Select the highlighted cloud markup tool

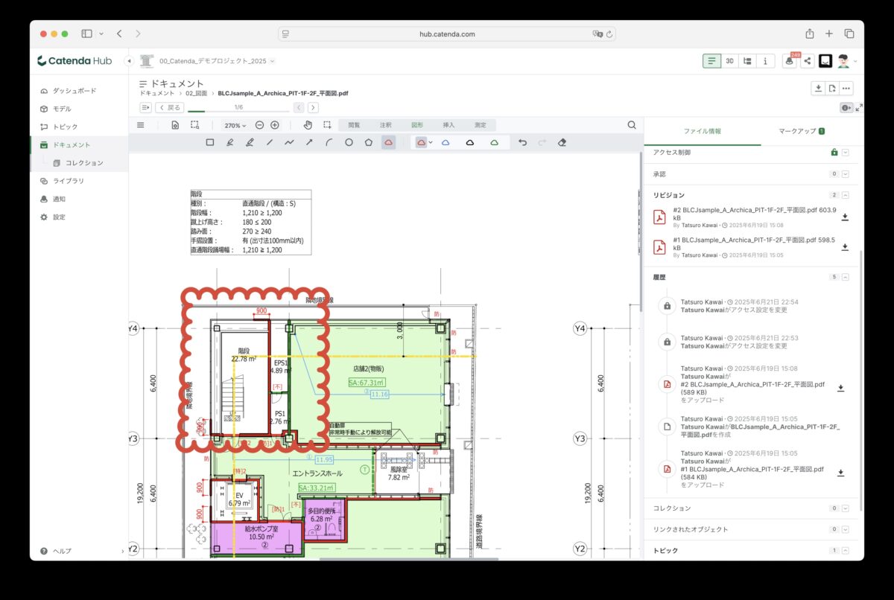tap(388, 142)
